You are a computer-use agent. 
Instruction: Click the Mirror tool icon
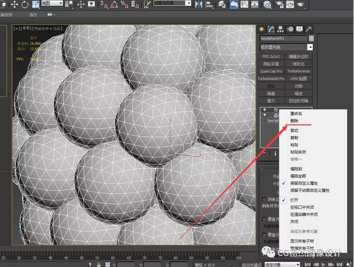(199, 4)
